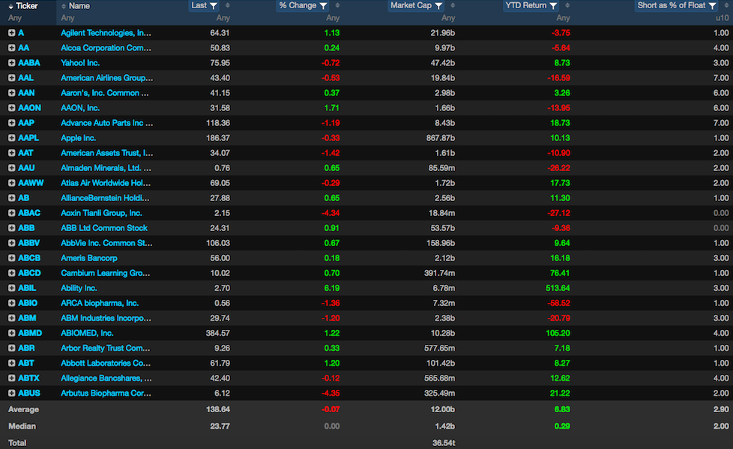Expand the AAL row plus icon

(x=12, y=78)
